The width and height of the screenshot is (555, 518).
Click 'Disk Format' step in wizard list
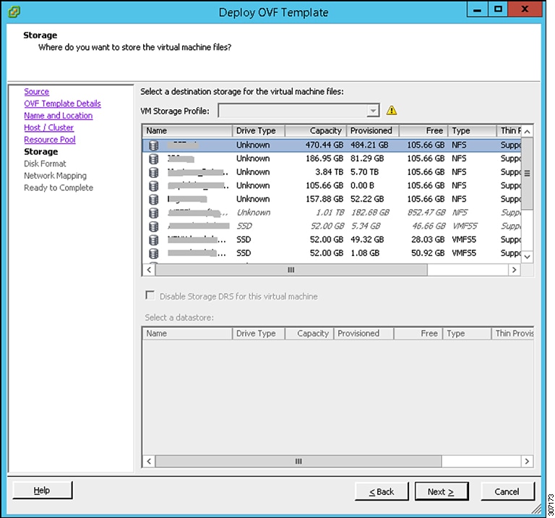(x=45, y=164)
